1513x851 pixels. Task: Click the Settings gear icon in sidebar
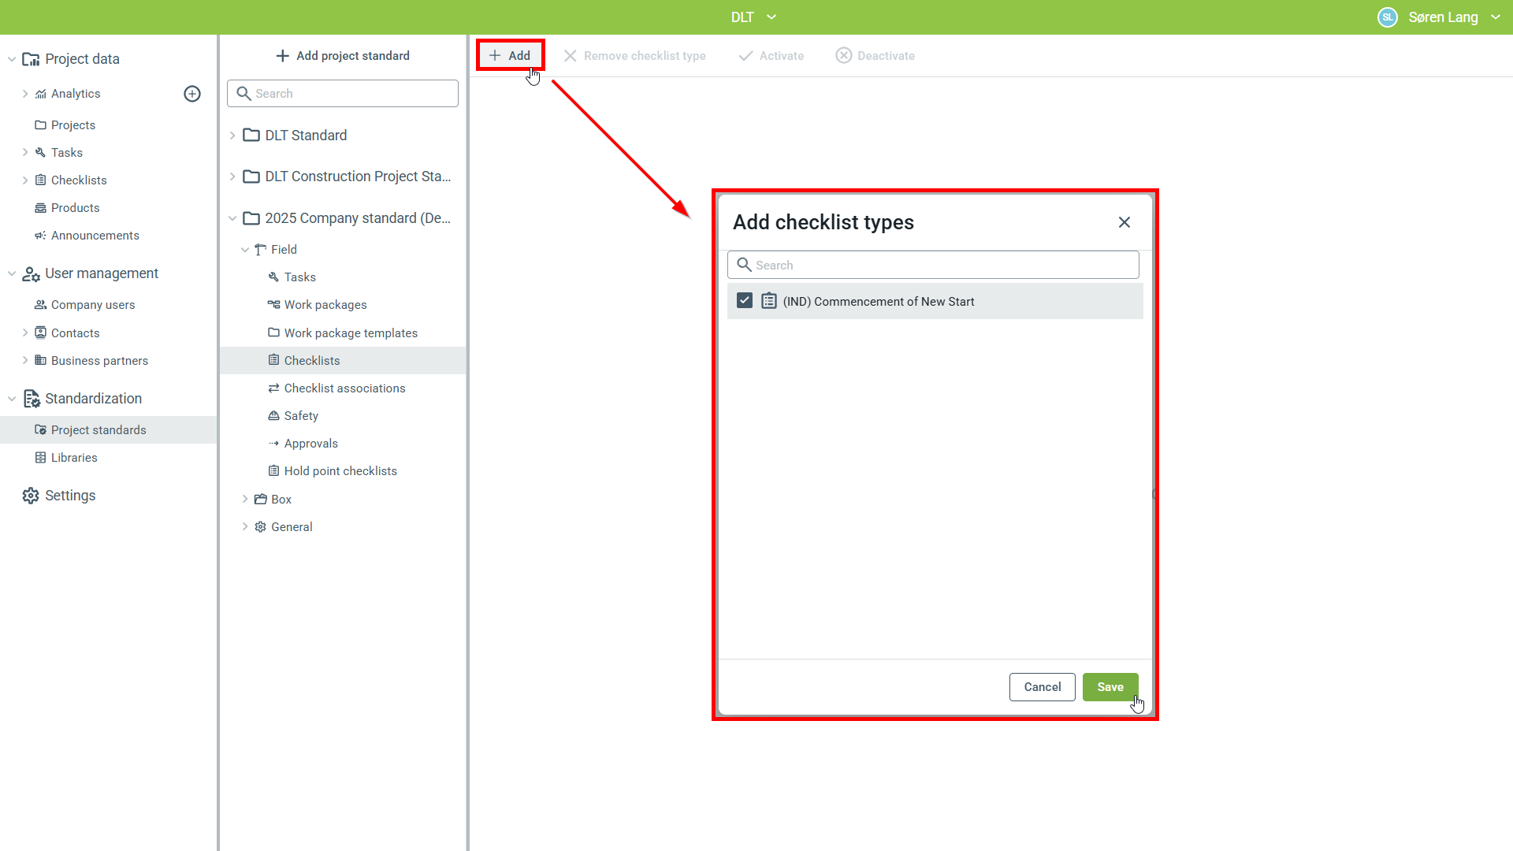tap(31, 496)
